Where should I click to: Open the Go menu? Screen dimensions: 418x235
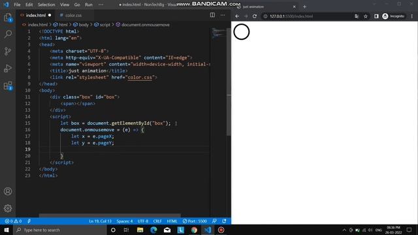pos(77,5)
